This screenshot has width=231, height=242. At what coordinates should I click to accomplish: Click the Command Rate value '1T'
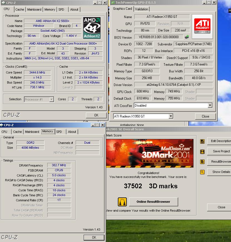coord(59,200)
